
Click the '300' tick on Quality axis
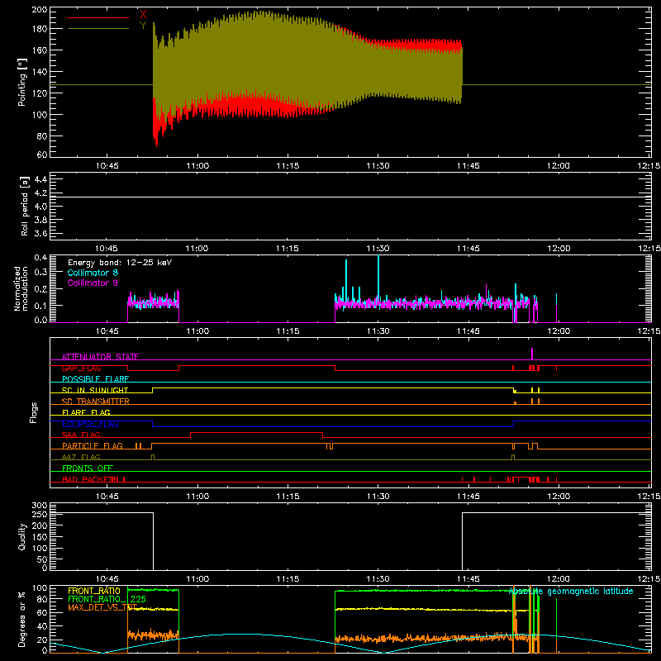40,506
